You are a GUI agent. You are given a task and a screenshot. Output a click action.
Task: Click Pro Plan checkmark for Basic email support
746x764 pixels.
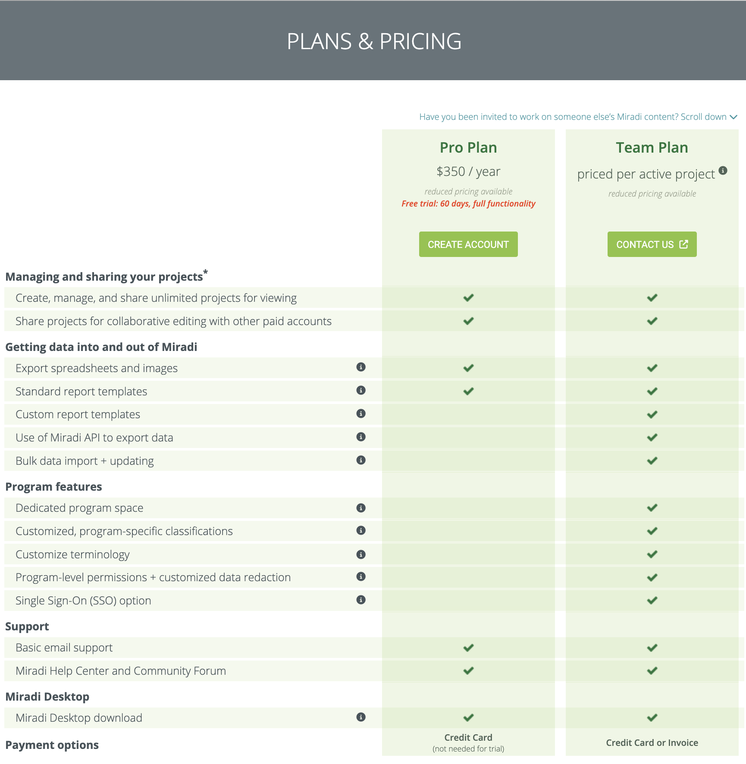pyautogui.click(x=468, y=648)
